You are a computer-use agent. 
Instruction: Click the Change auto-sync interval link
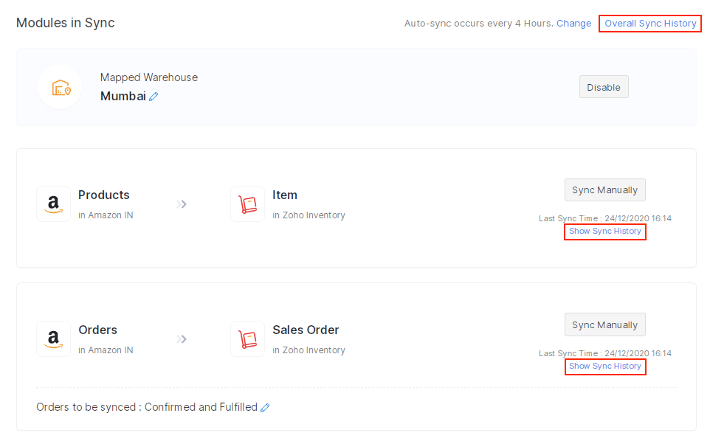tap(574, 23)
